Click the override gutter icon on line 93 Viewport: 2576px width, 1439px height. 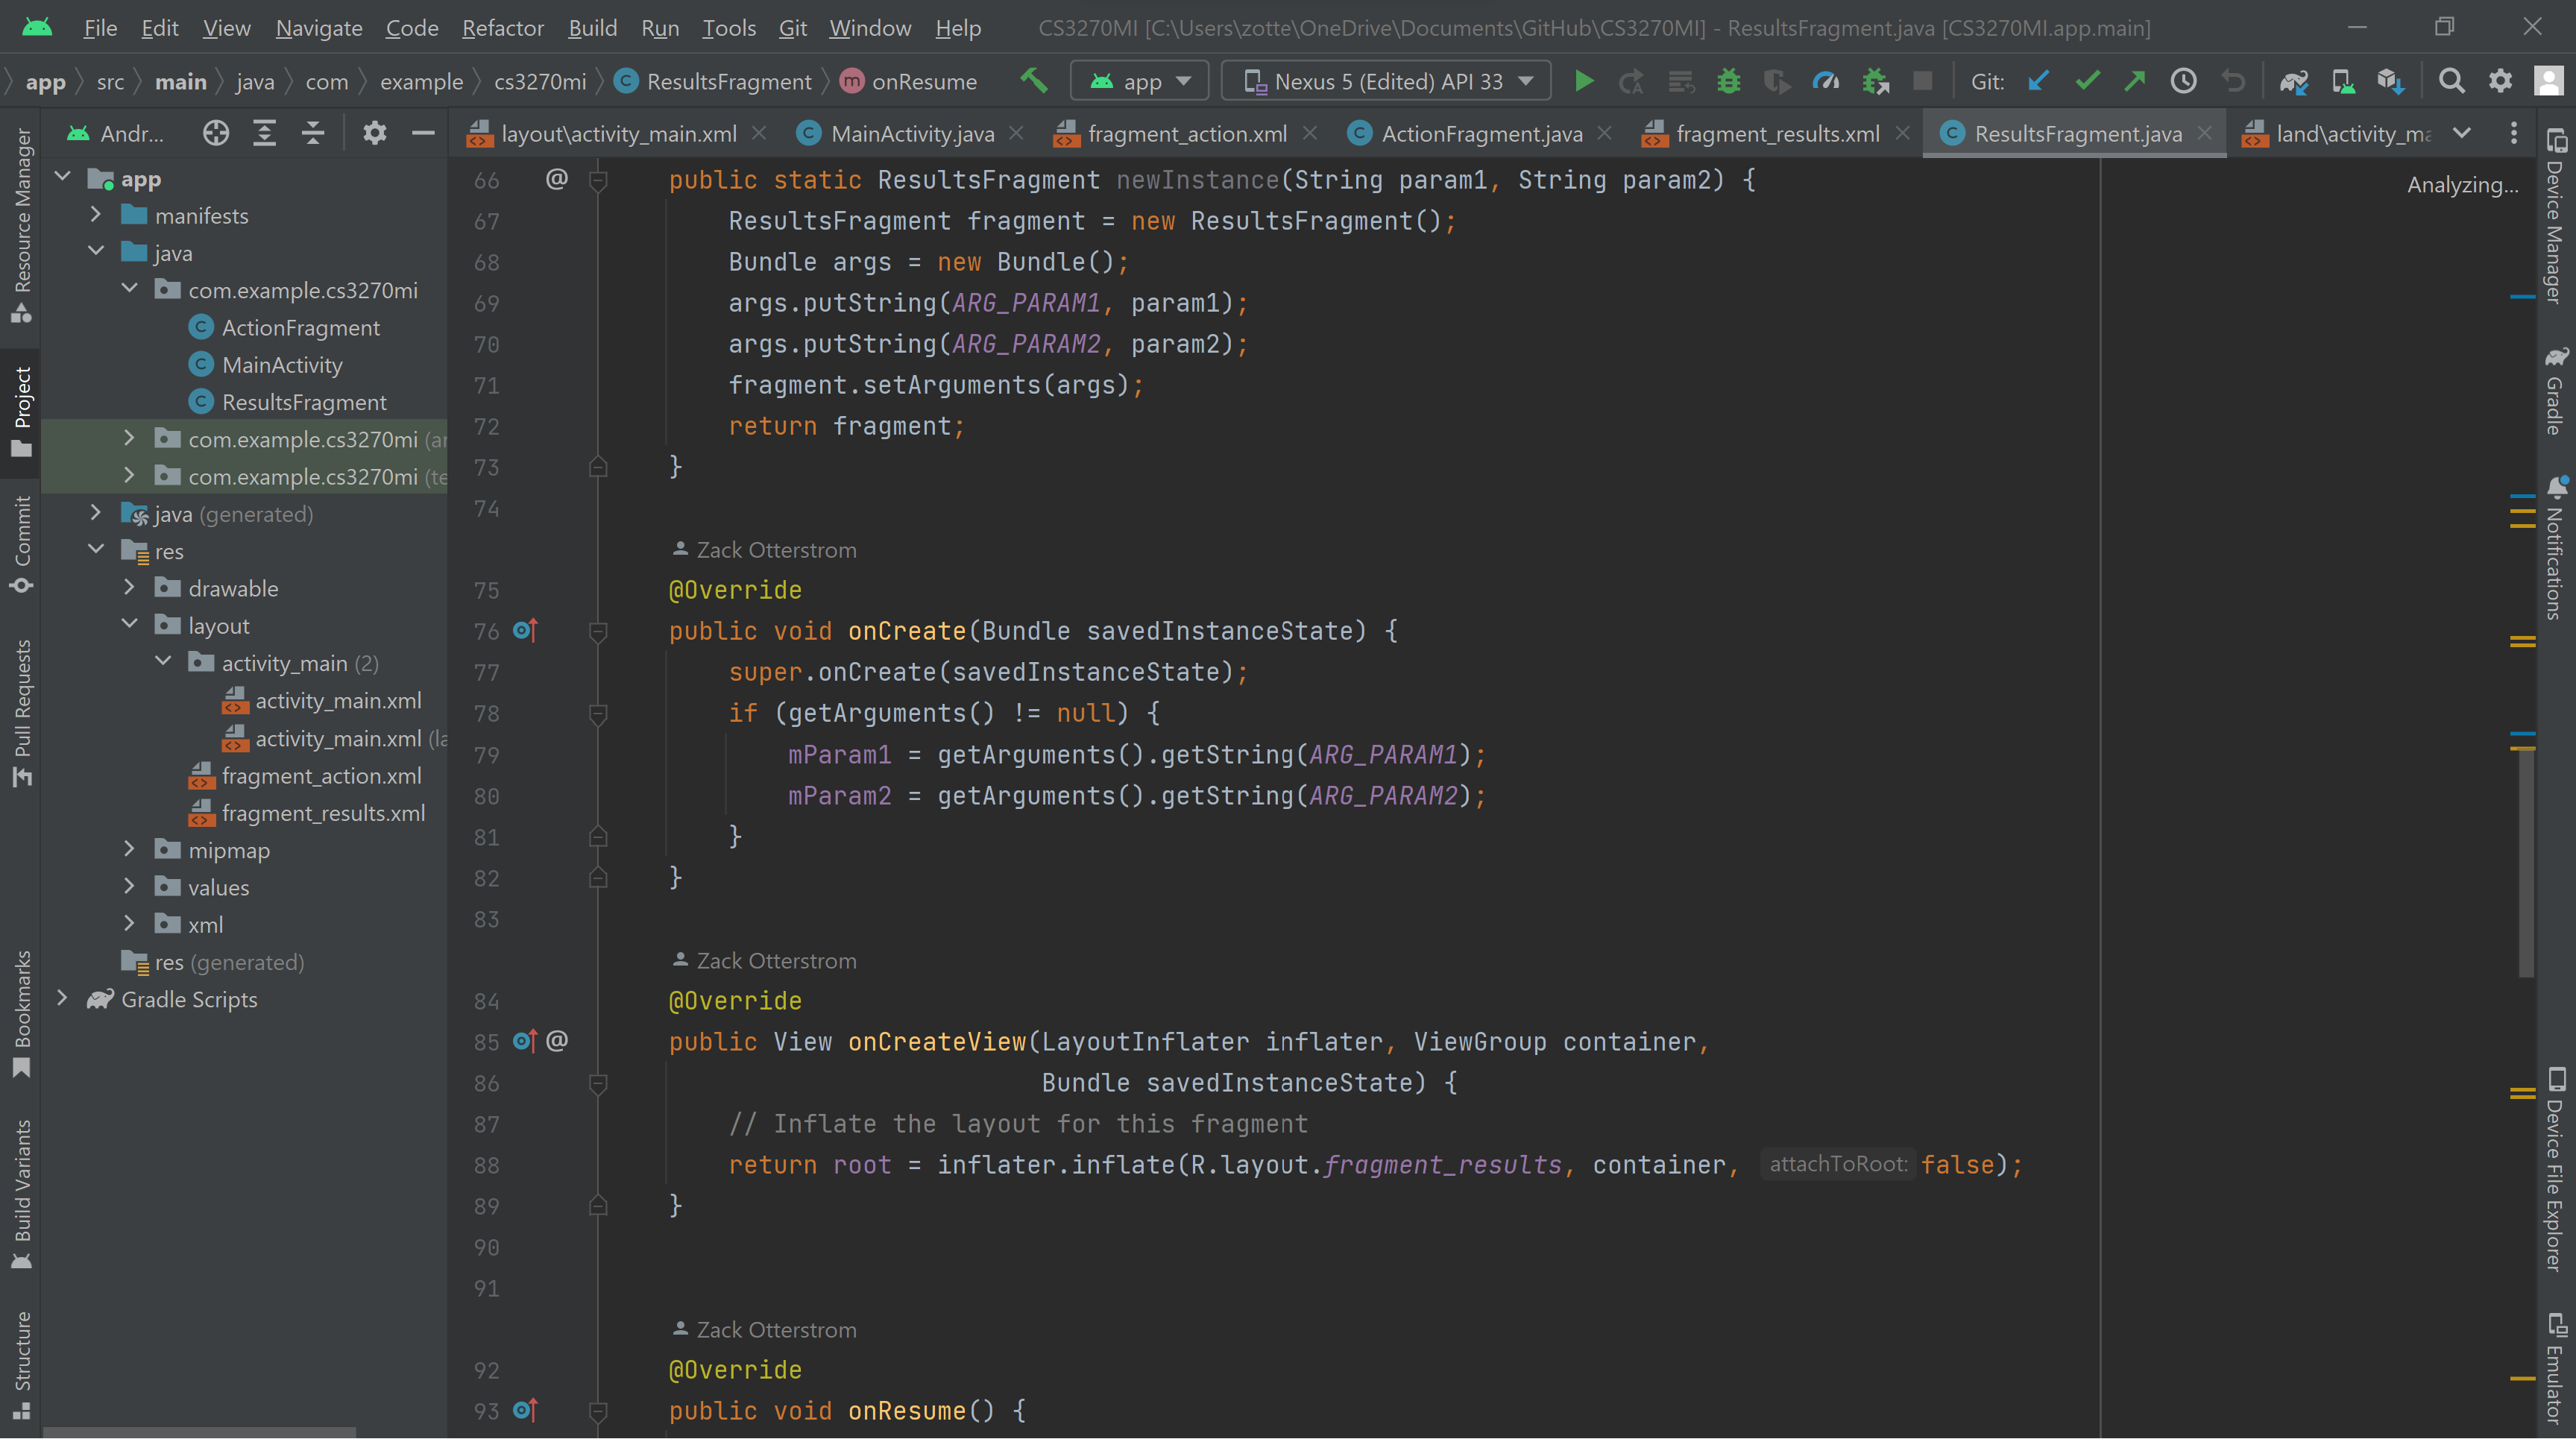click(x=525, y=1411)
